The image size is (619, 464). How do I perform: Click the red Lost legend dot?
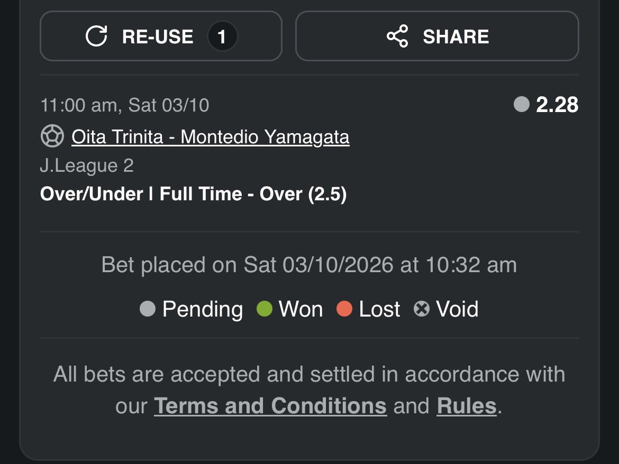click(344, 309)
